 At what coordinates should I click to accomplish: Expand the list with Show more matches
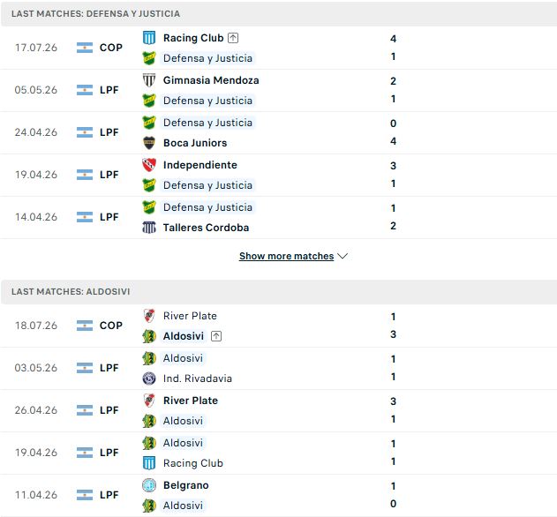[x=286, y=256]
